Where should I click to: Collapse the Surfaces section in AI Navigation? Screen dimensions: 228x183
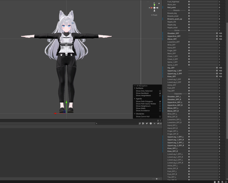(x=135, y=88)
